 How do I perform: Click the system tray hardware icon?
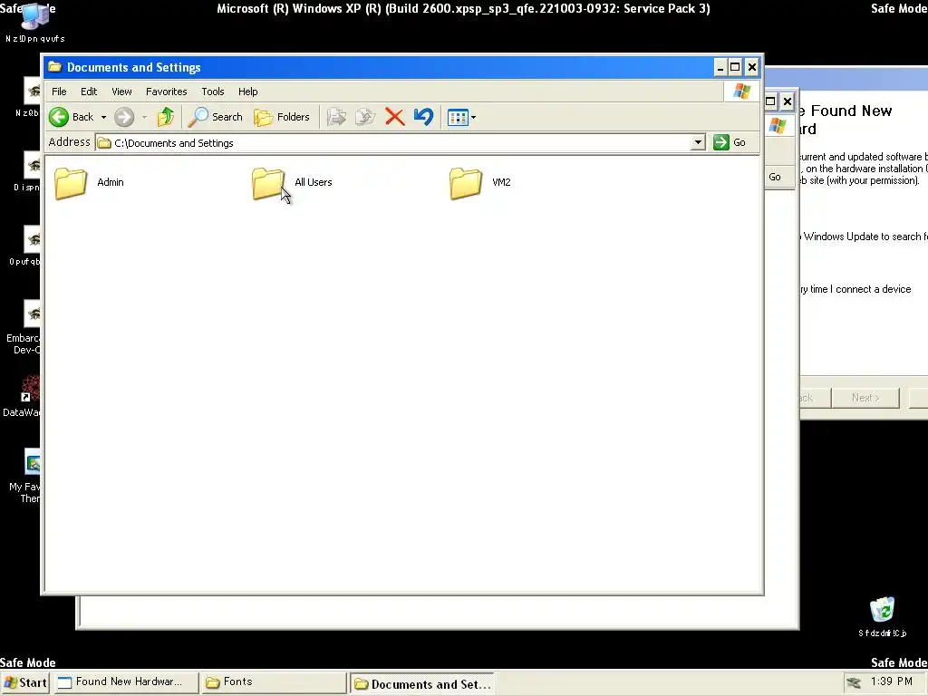coord(854,683)
